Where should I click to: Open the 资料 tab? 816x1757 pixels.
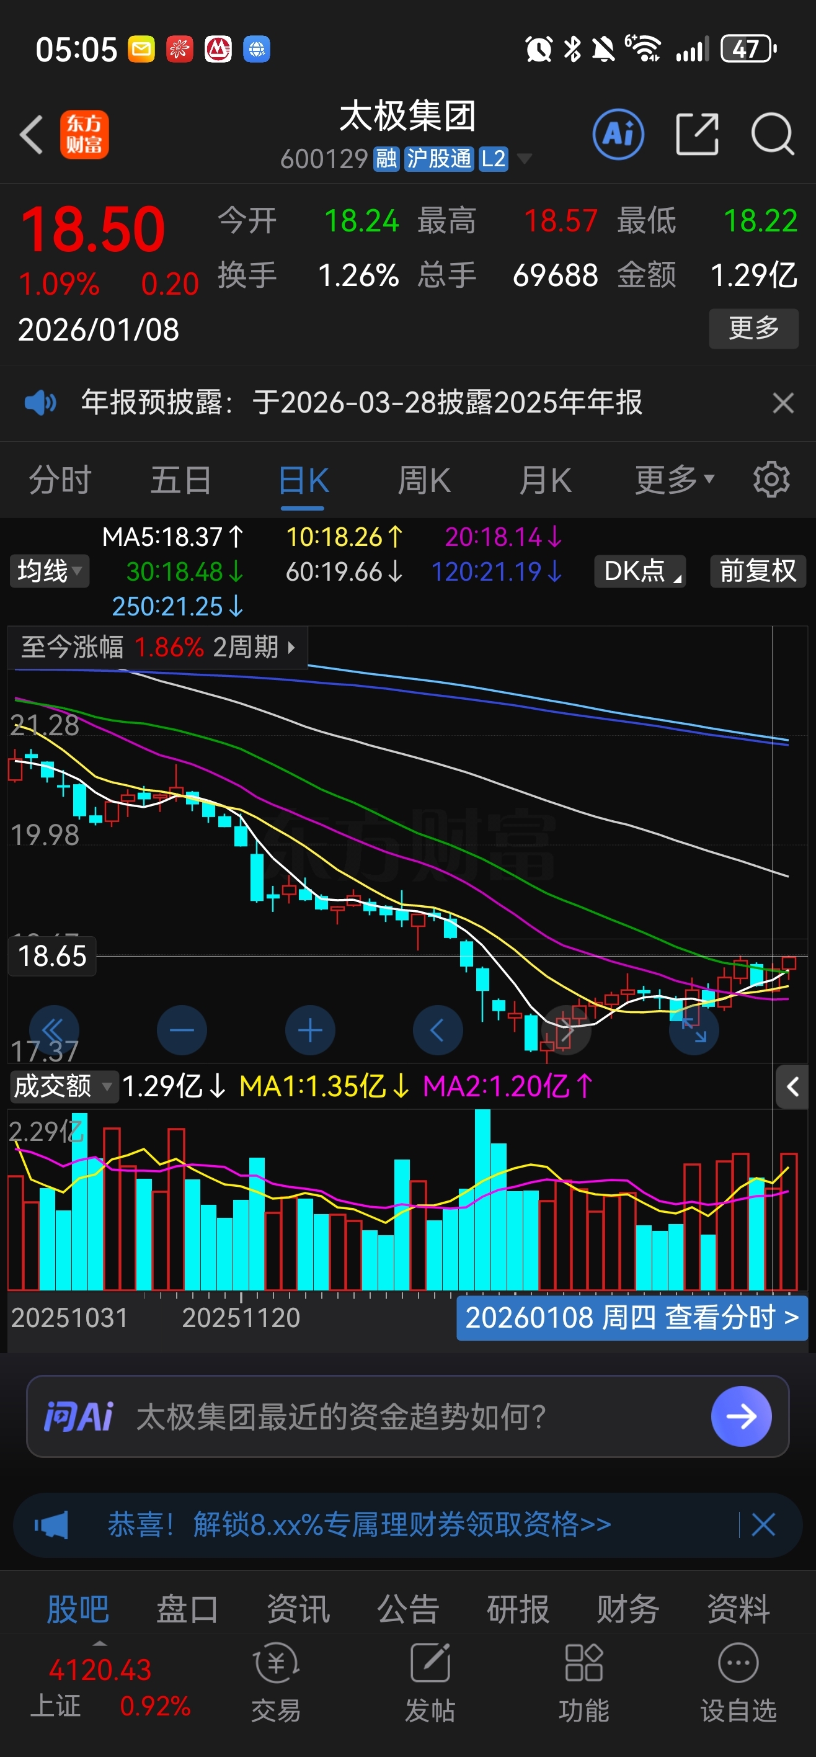pyautogui.click(x=738, y=1609)
